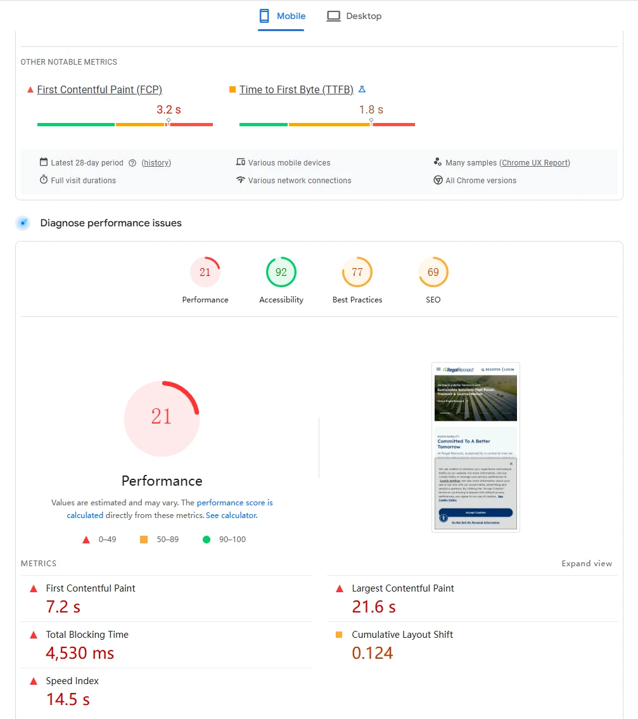Click the red triangle beside Speed Index
Viewport: 638px width, 719px height.
[x=34, y=682]
